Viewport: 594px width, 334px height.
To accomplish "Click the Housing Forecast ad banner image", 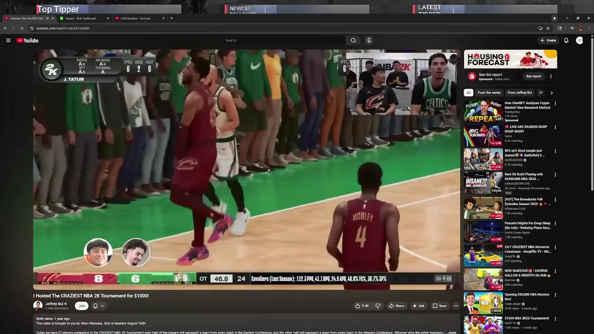I will 510,60.
